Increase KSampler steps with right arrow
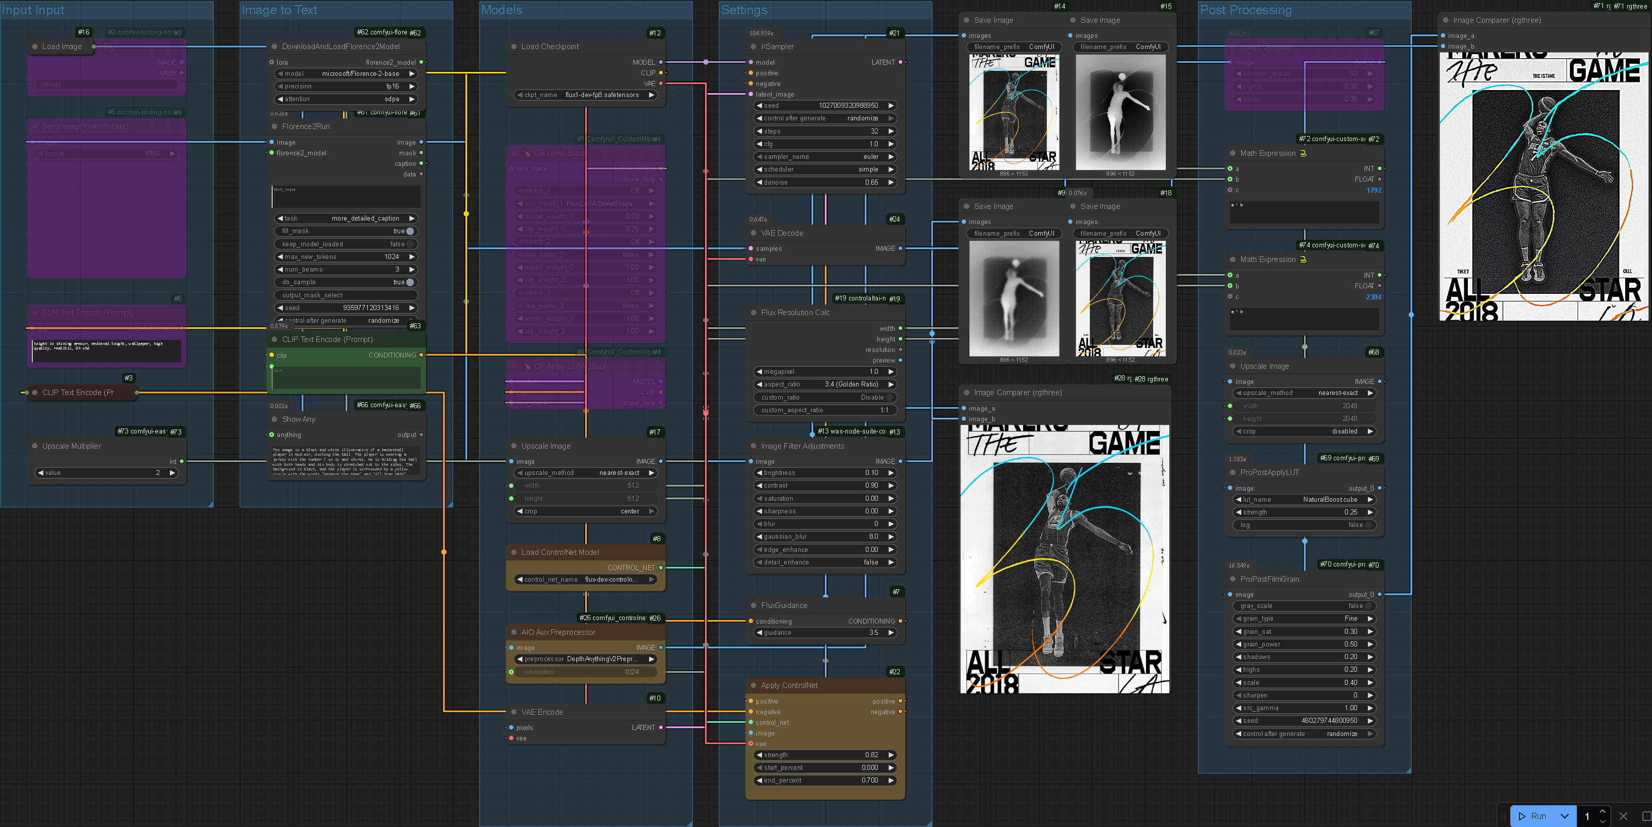The width and height of the screenshot is (1652, 827). coord(891,132)
